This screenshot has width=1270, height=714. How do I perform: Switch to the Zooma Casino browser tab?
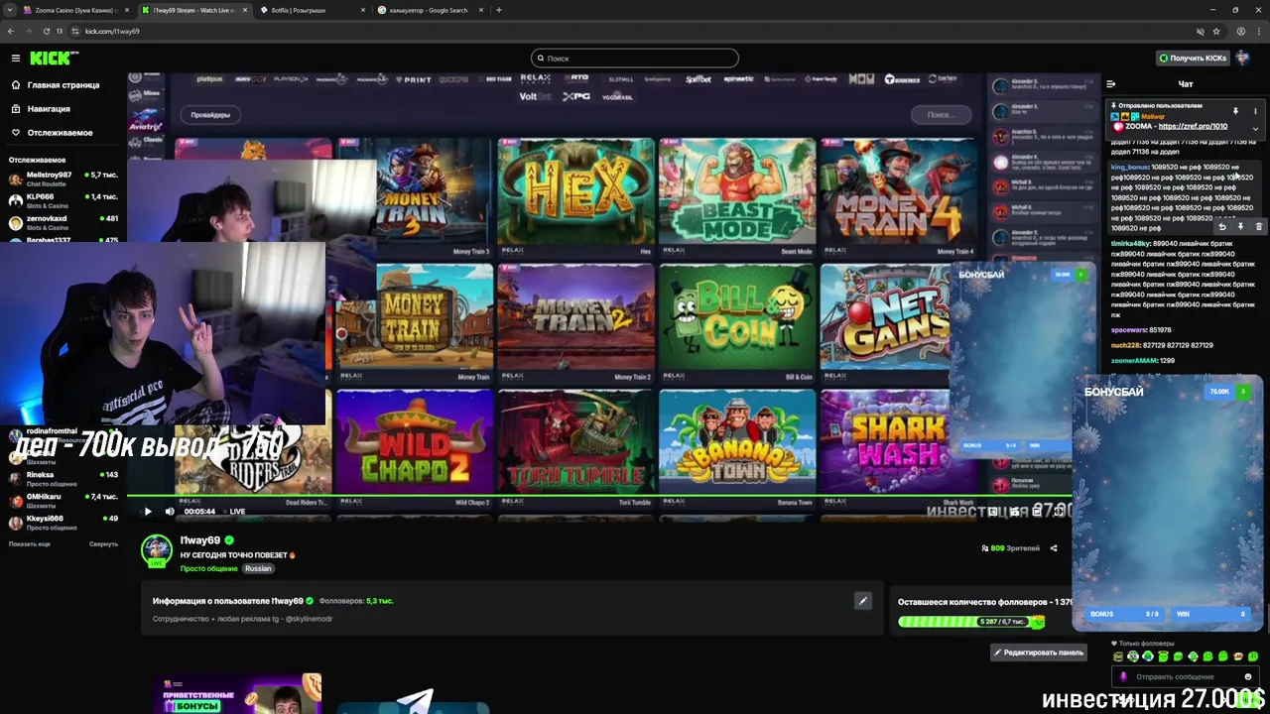[x=74, y=10]
